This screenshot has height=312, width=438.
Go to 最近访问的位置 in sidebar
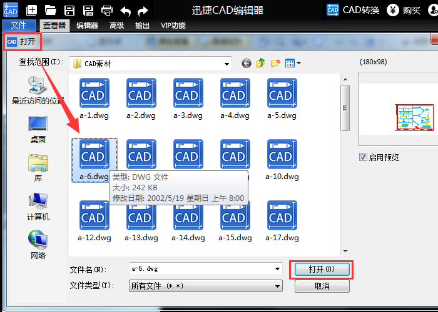tap(38, 90)
